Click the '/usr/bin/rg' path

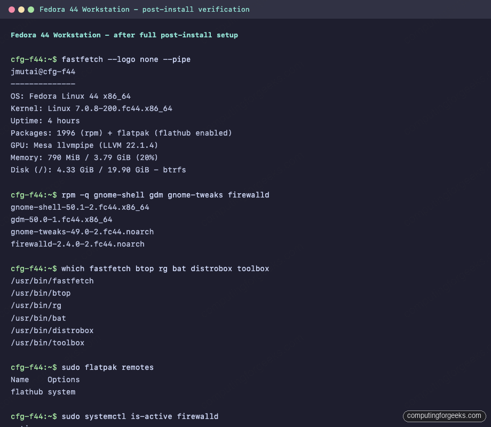tap(36, 305)
